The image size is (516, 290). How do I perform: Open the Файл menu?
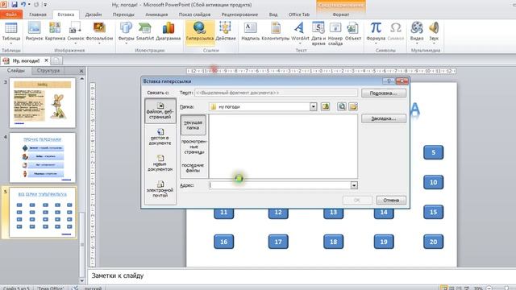[11, 14]
